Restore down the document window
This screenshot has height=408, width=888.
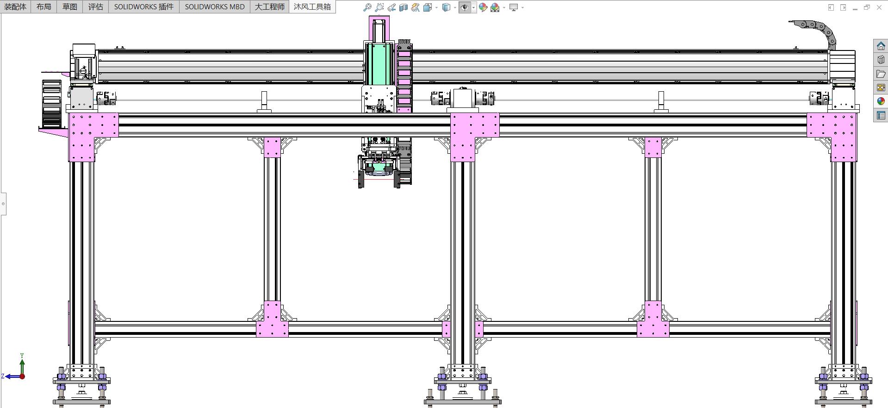pos(867,7)
